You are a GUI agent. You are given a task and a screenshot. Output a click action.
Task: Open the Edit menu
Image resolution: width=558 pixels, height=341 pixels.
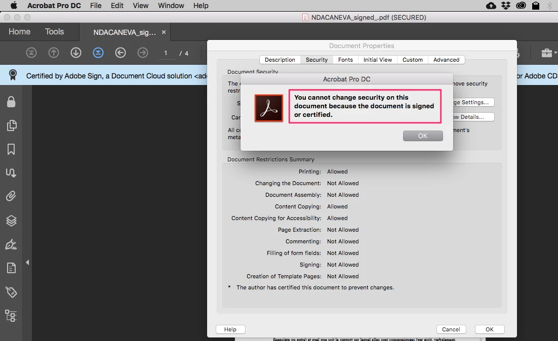(117, 6)
